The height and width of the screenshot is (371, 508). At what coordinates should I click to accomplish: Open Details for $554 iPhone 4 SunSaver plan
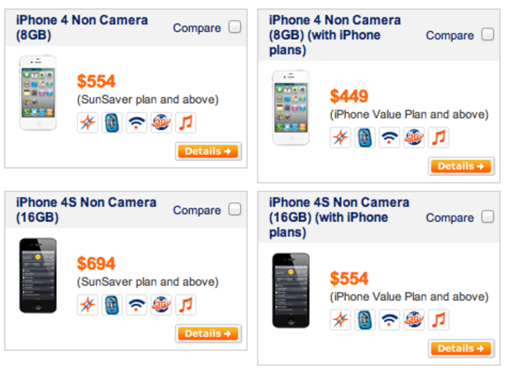208,151
